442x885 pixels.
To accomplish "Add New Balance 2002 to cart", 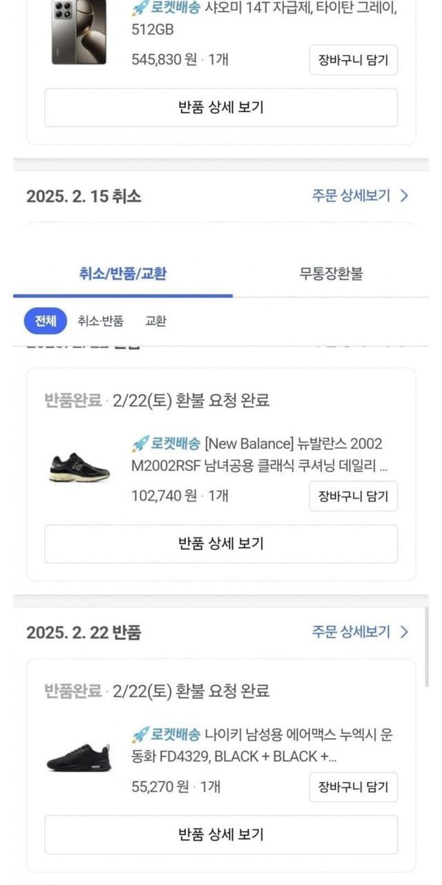I will pyautogui.click(x=353, y=496).
